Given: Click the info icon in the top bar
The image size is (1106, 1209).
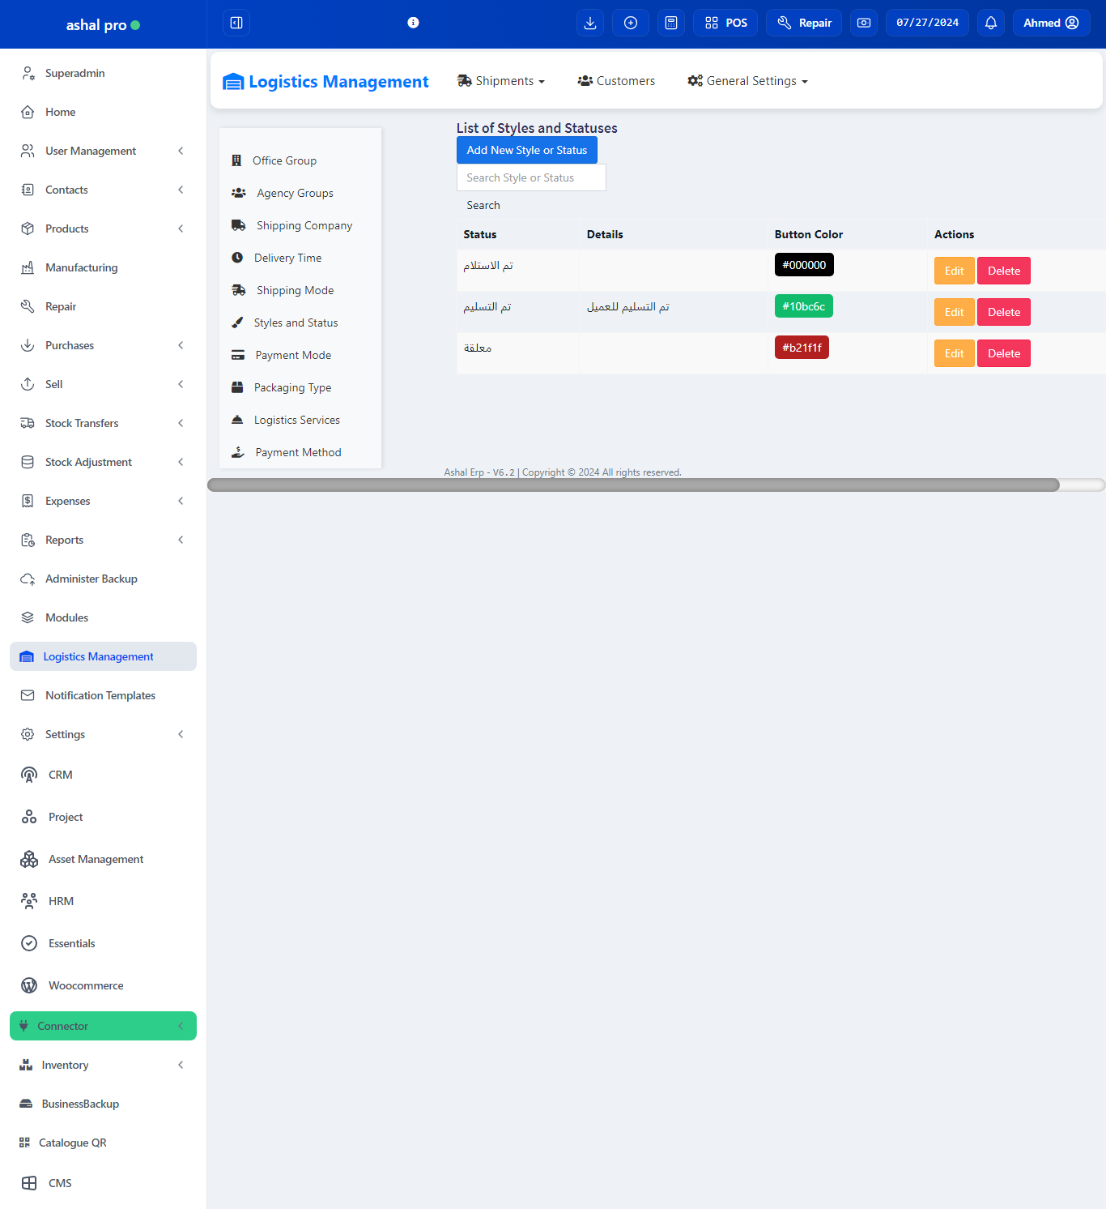Looking at the screenshot, I should pos(413,23).
